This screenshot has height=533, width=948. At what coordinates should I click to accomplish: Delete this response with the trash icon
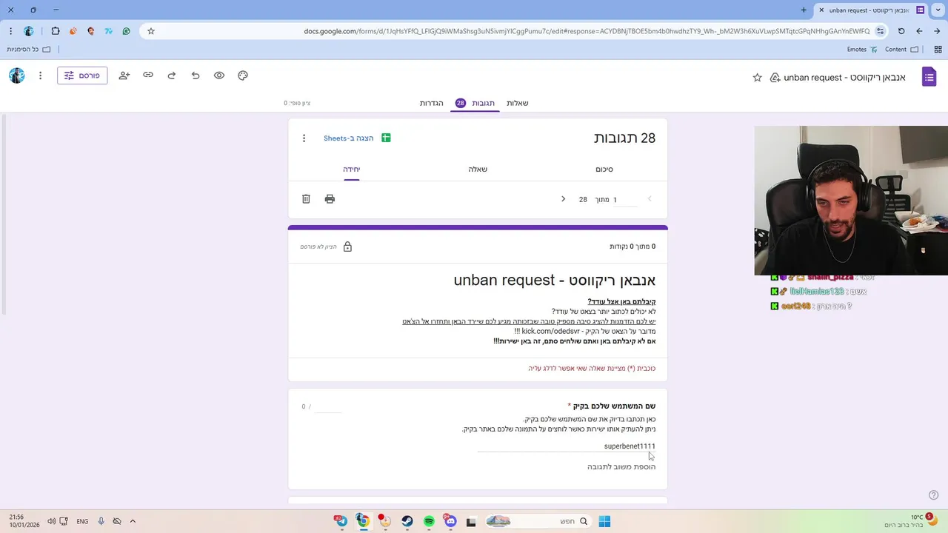[x=306, y=199]
